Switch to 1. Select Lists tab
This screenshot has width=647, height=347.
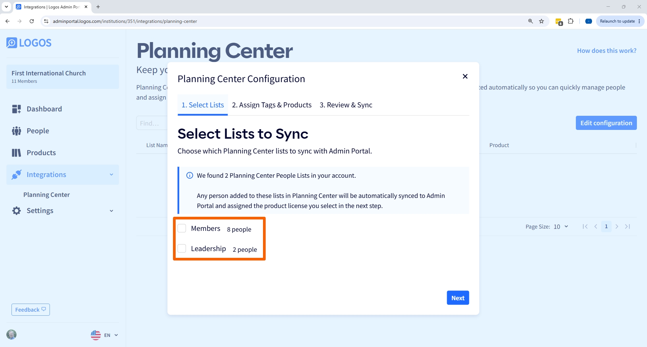click(x=203, y=105)
